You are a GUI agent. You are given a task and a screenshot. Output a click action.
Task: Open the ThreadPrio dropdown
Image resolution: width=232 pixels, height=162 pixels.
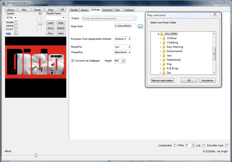tap(123, 52)
